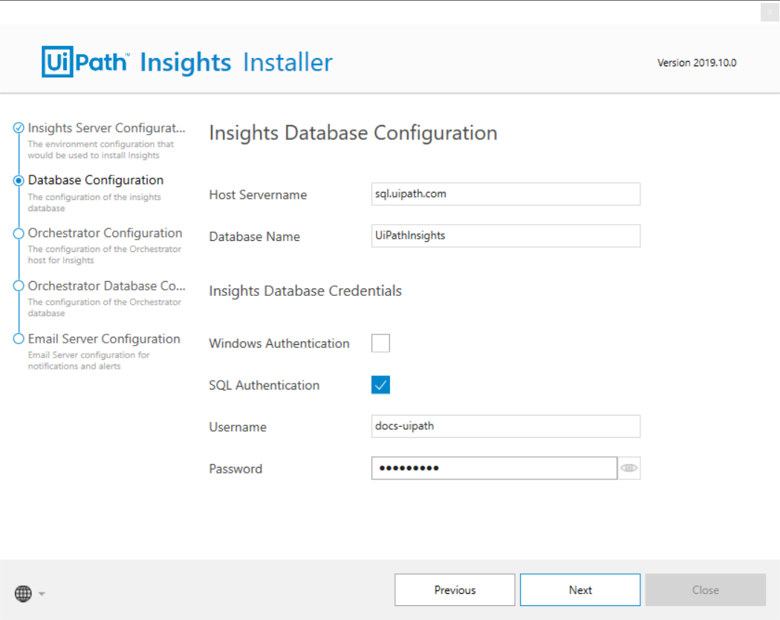
Task: Click the Windows Authentication label
Action: [279, 343]
